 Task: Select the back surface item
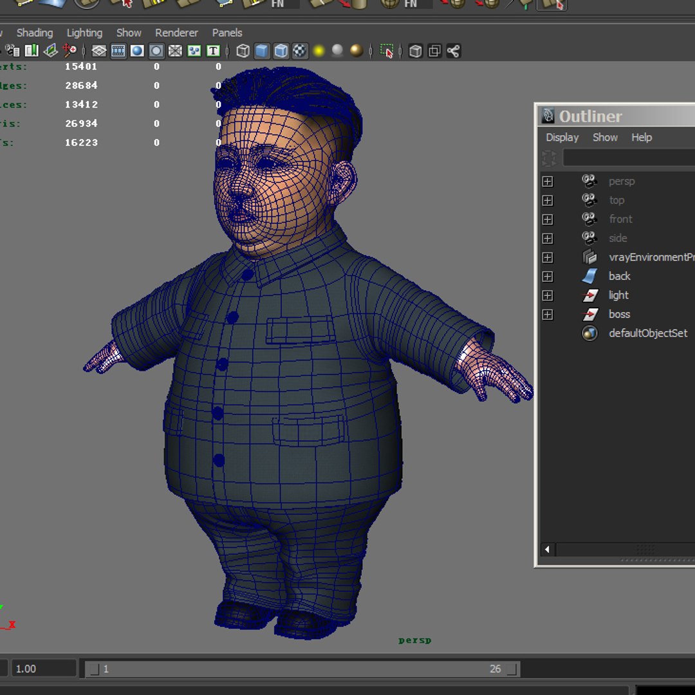click(x=619, y=276)
